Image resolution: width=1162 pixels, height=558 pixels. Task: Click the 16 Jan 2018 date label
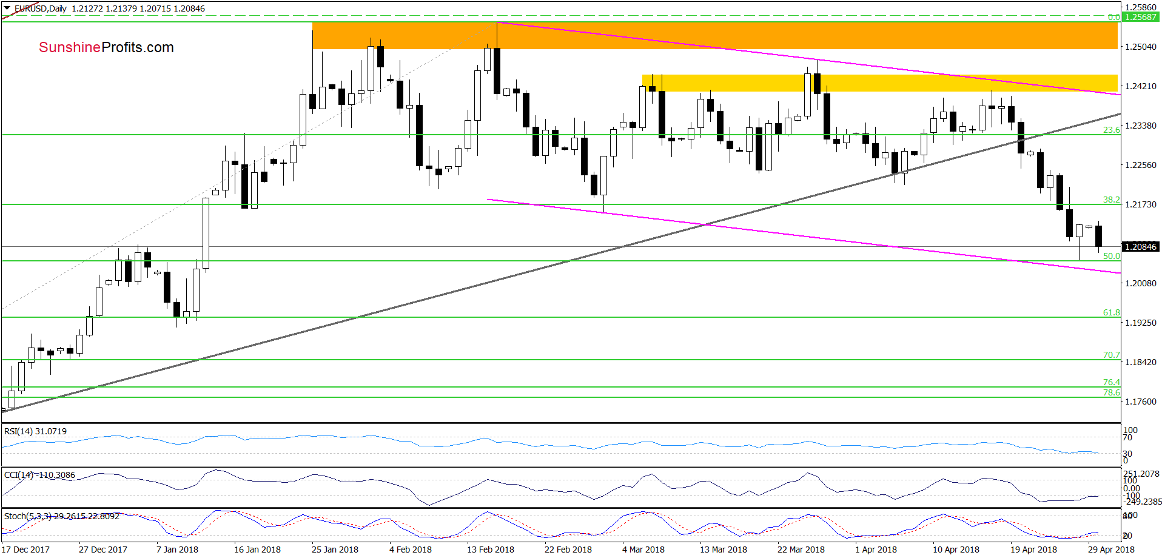pyautogui.click(x=257, y=550)
